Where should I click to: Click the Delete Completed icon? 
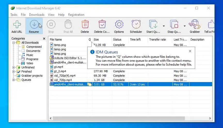[x=102, y=24]
